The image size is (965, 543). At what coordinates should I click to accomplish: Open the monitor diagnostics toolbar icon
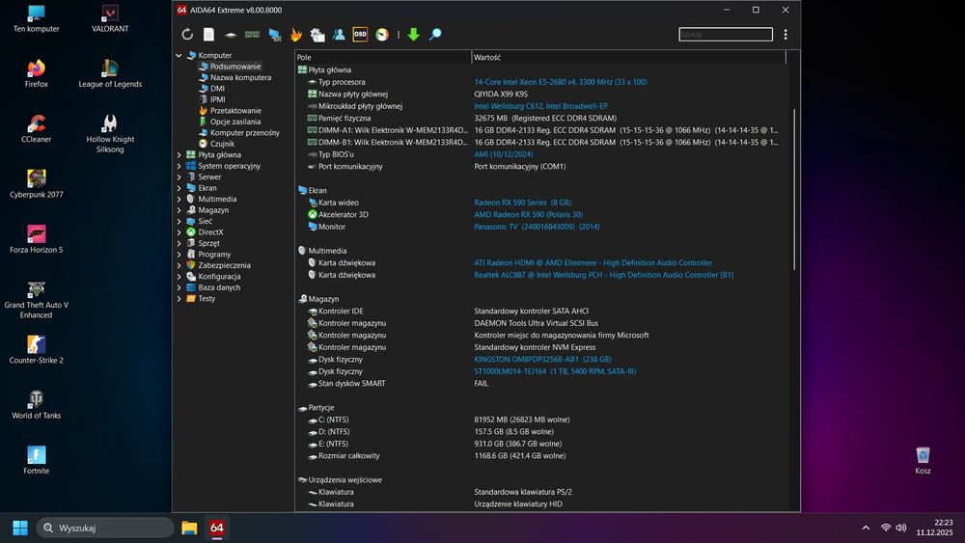click(274, 35)
